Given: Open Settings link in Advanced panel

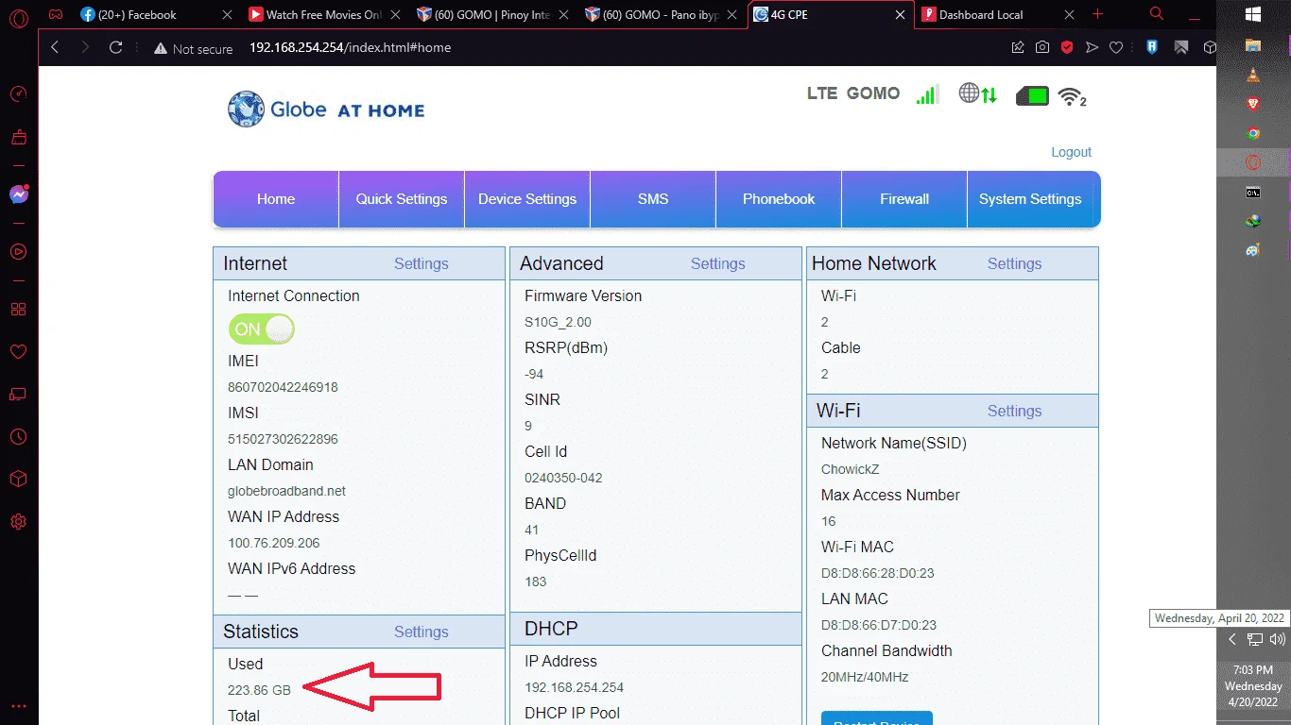Looking at the screenshot, I should coord(718,264).
